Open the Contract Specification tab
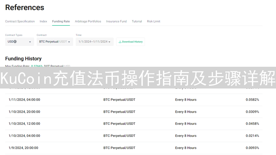This screenshot has height=155, width=276. 20,21
